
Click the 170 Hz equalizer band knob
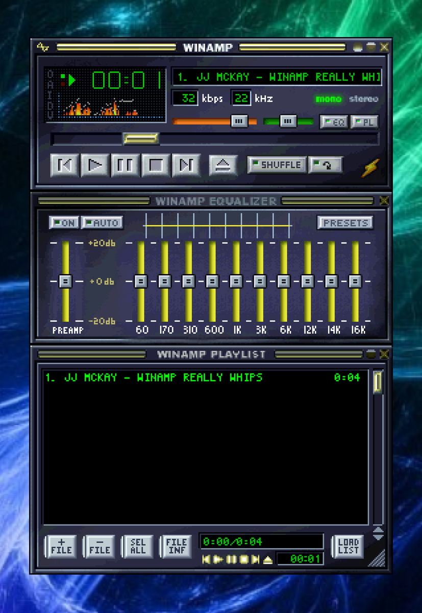pos(164,281)
